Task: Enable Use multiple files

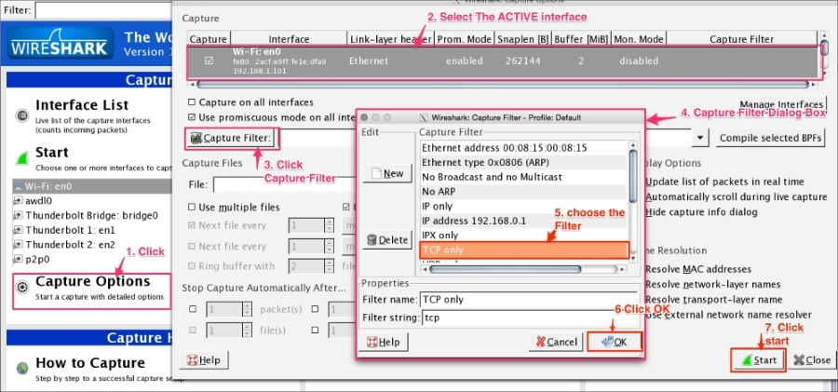Action: point(191,207)
